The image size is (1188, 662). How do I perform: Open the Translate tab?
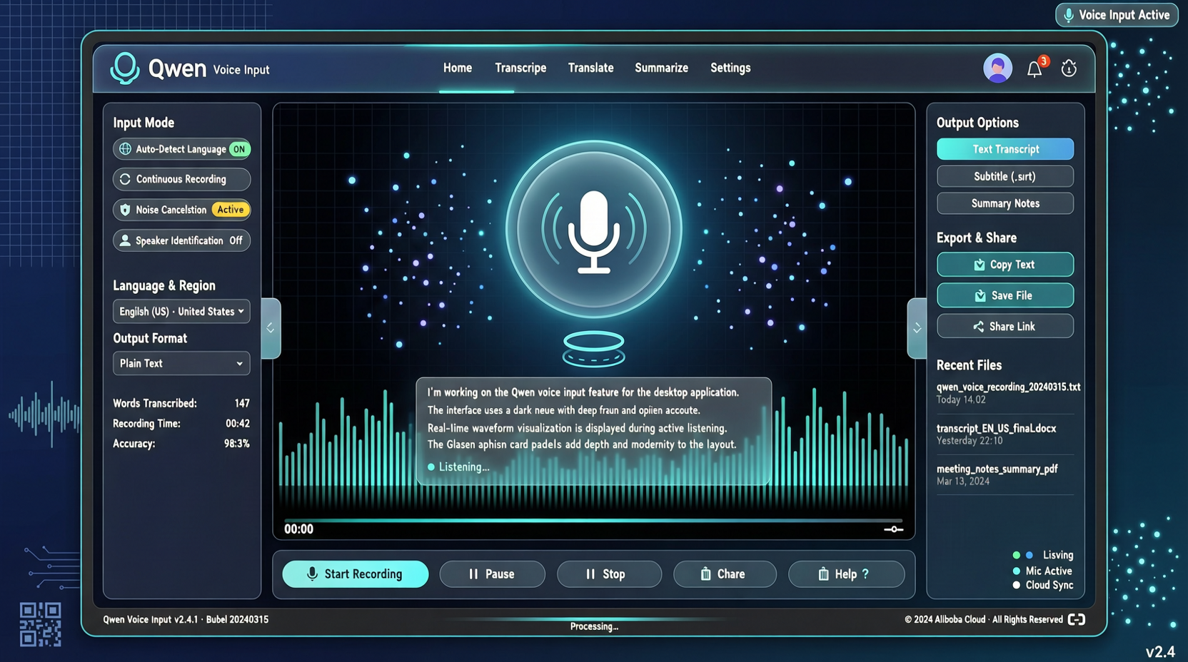tap(590, 68)
